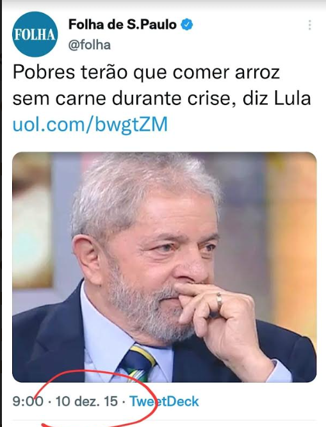Open the three-dot more options menu
Screen dimensions: 326x427
pyautogui.click(x=309, y=25)
